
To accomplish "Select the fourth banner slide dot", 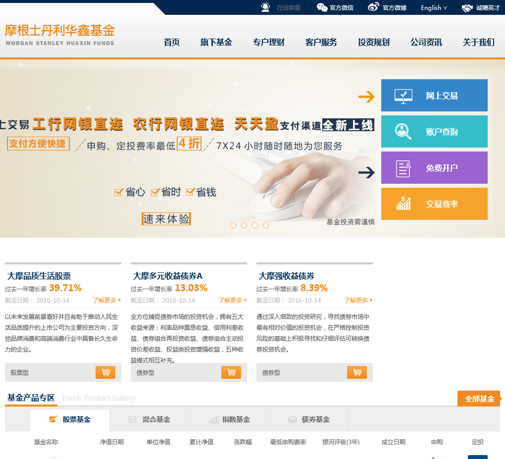I will (x=266, y=225).
